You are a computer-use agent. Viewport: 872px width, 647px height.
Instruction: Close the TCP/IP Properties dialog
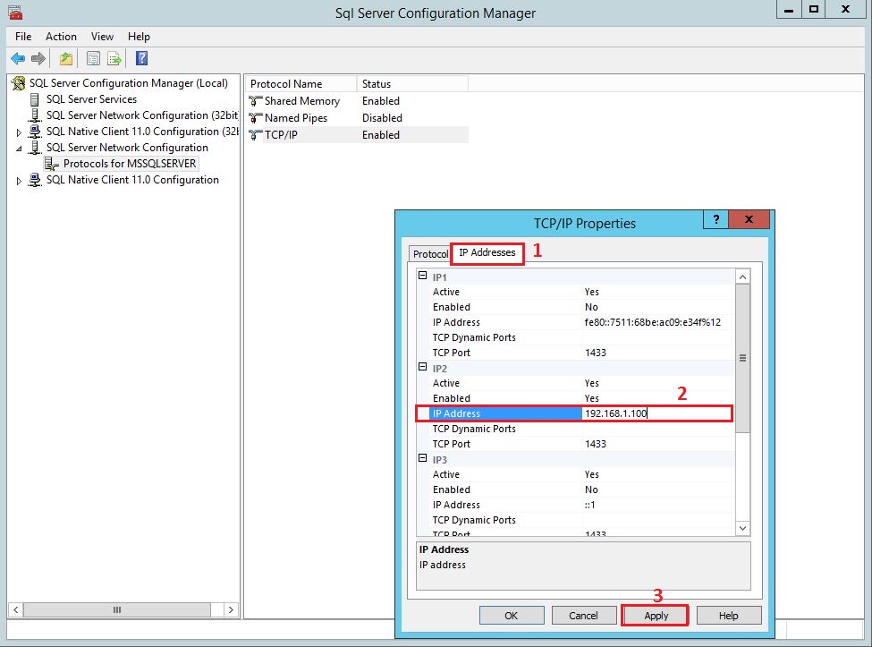coord(749,219)
